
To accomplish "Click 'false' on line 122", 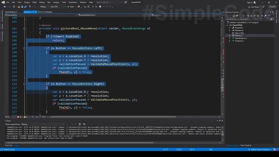I will [x=86, y=108].
